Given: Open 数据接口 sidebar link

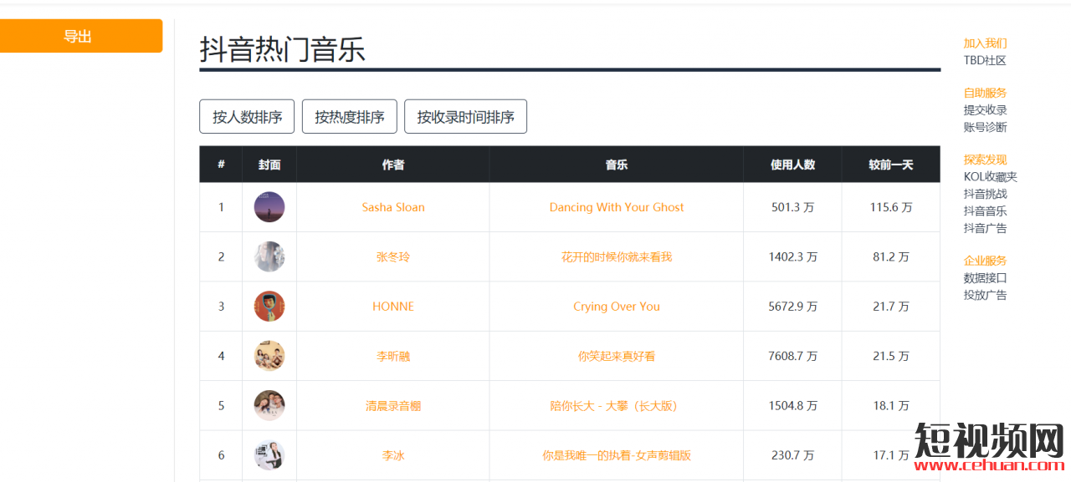Looking at the screenshot, I should (x=985, y=277).
